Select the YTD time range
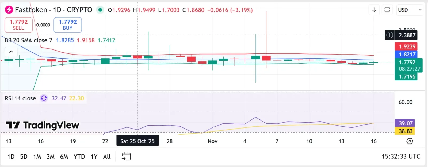The height and width of the screenshot is (167, 428). pos(79,157)
